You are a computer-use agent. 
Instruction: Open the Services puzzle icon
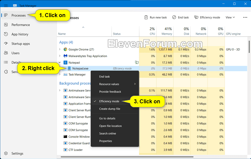tap(6, 72)
